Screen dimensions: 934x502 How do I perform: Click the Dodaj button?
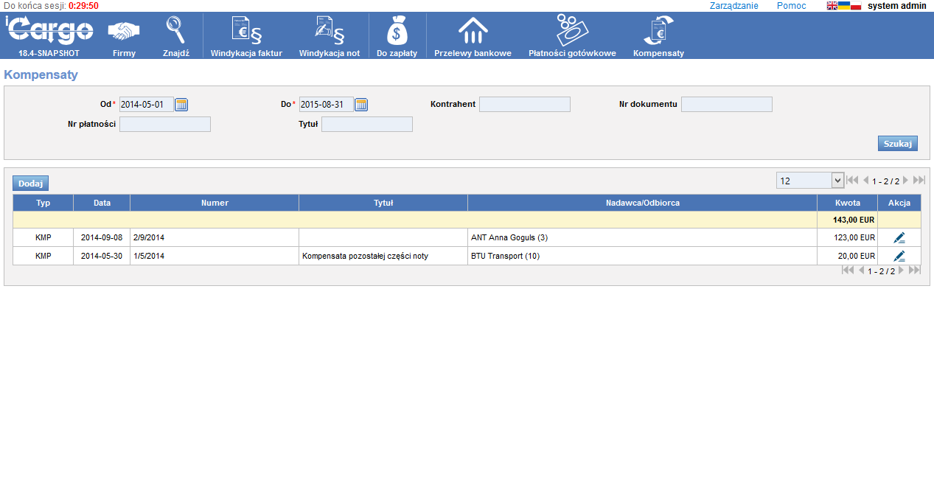[x=30, y=184]
